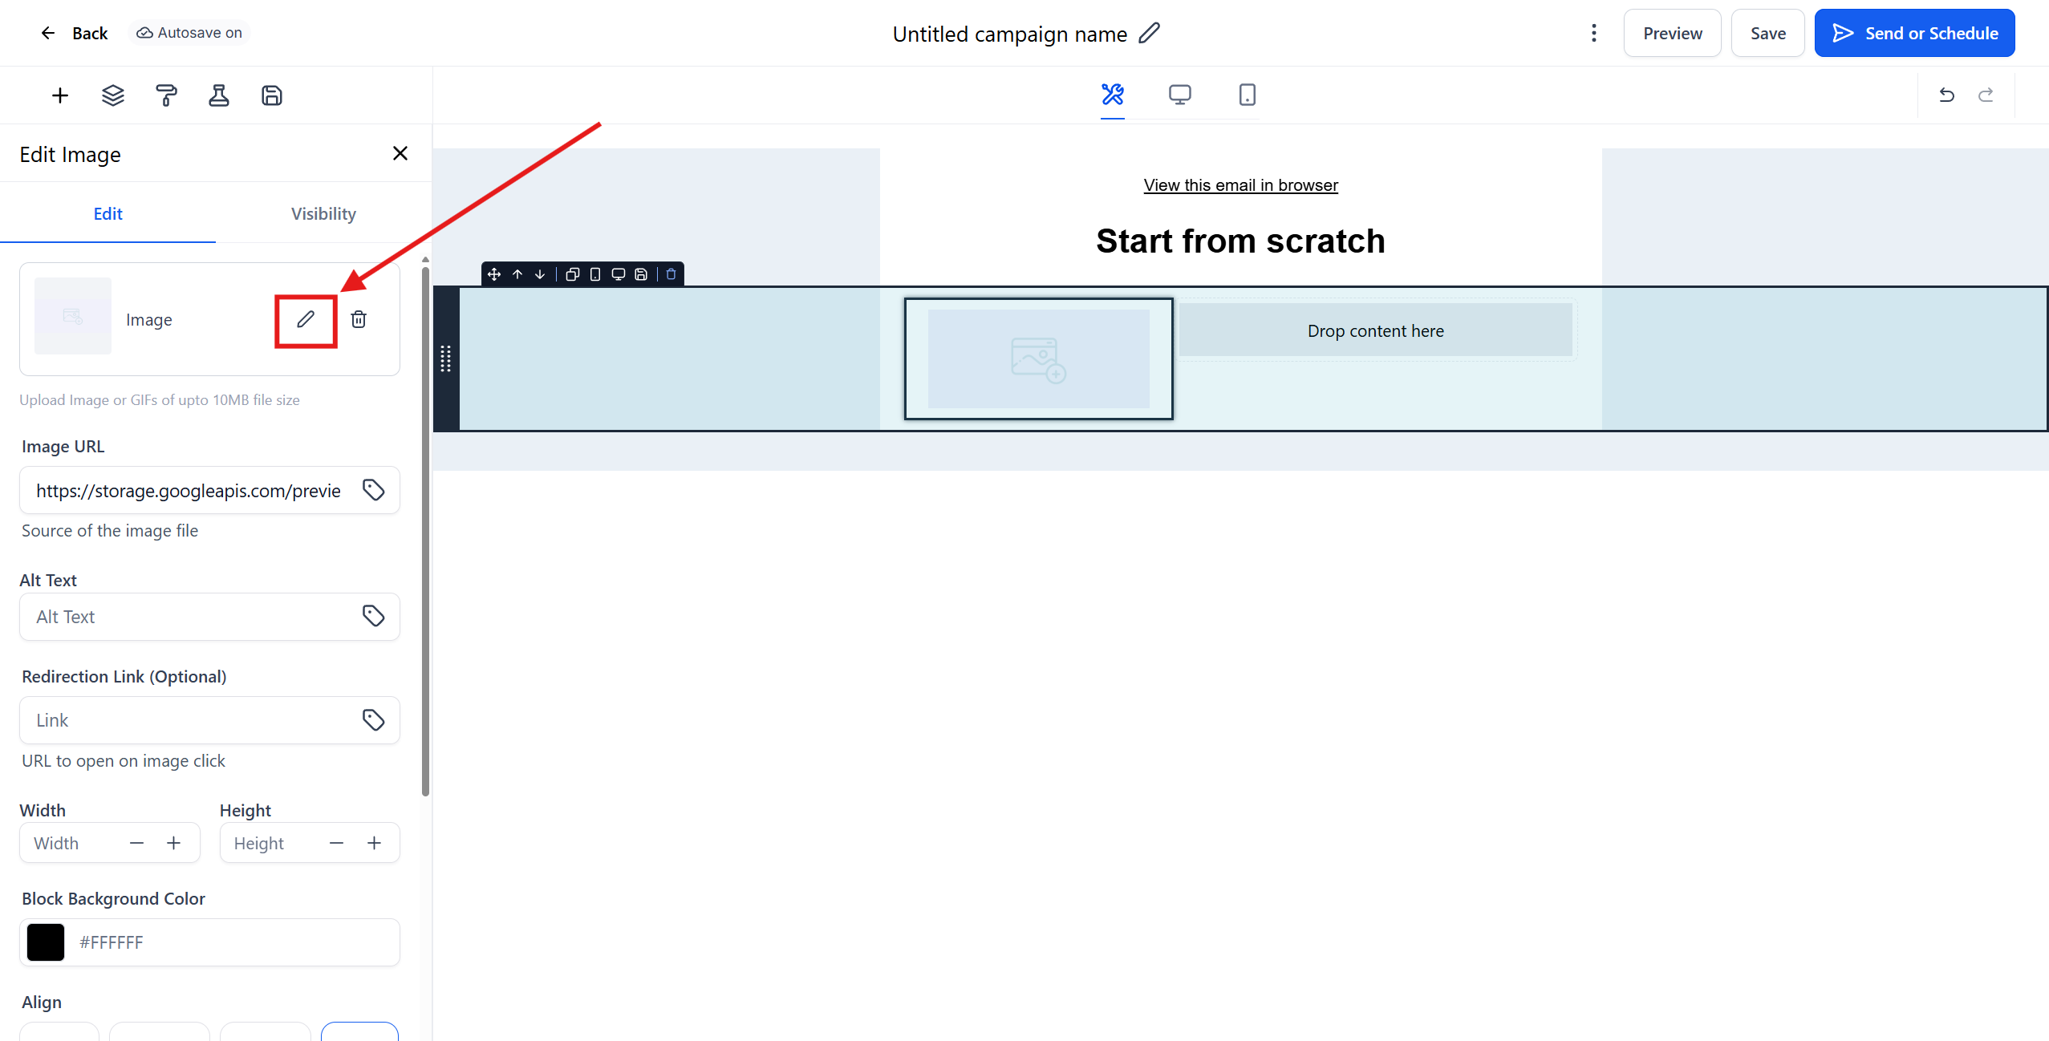This screenshot has width=2049, height=1041.
Task: Click the pencil edit icon beside Image
Action: (x=305, y=319)
